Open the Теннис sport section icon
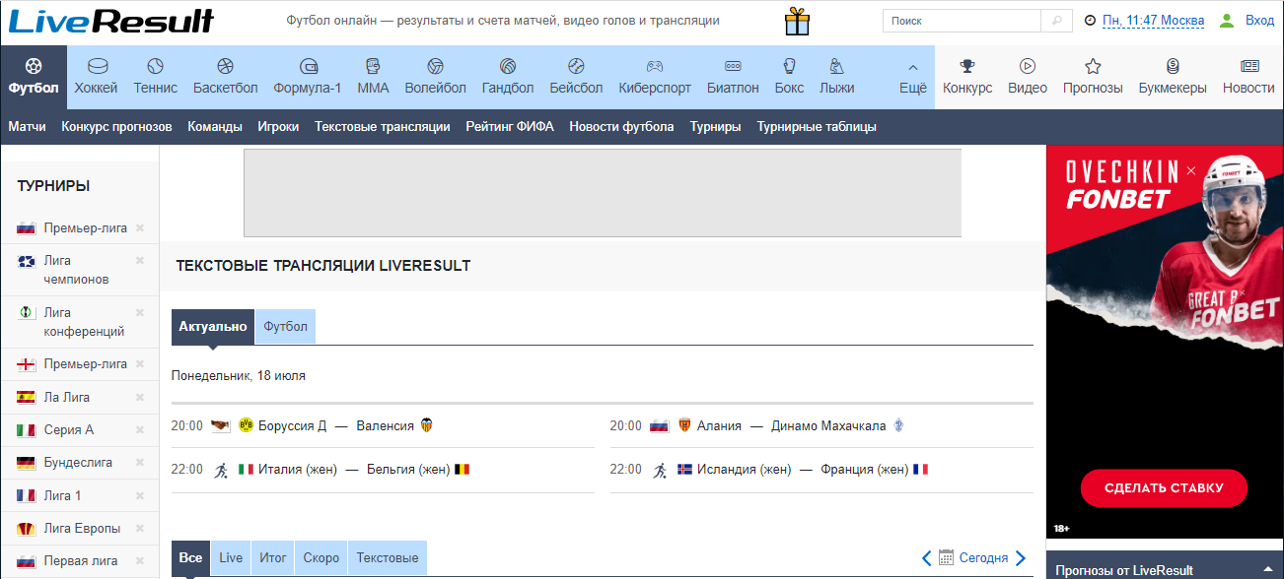The image size is (1284, 579). click(x=155, y=66)
